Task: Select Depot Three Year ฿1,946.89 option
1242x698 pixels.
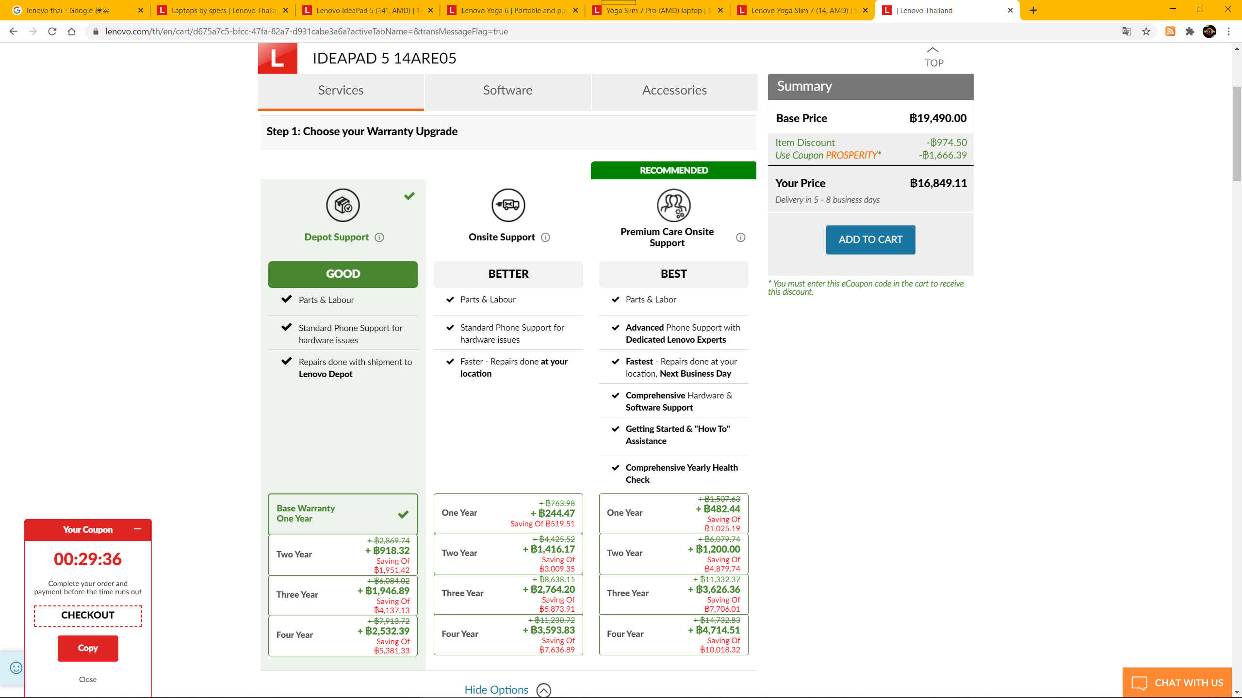Action: point(343,595)
